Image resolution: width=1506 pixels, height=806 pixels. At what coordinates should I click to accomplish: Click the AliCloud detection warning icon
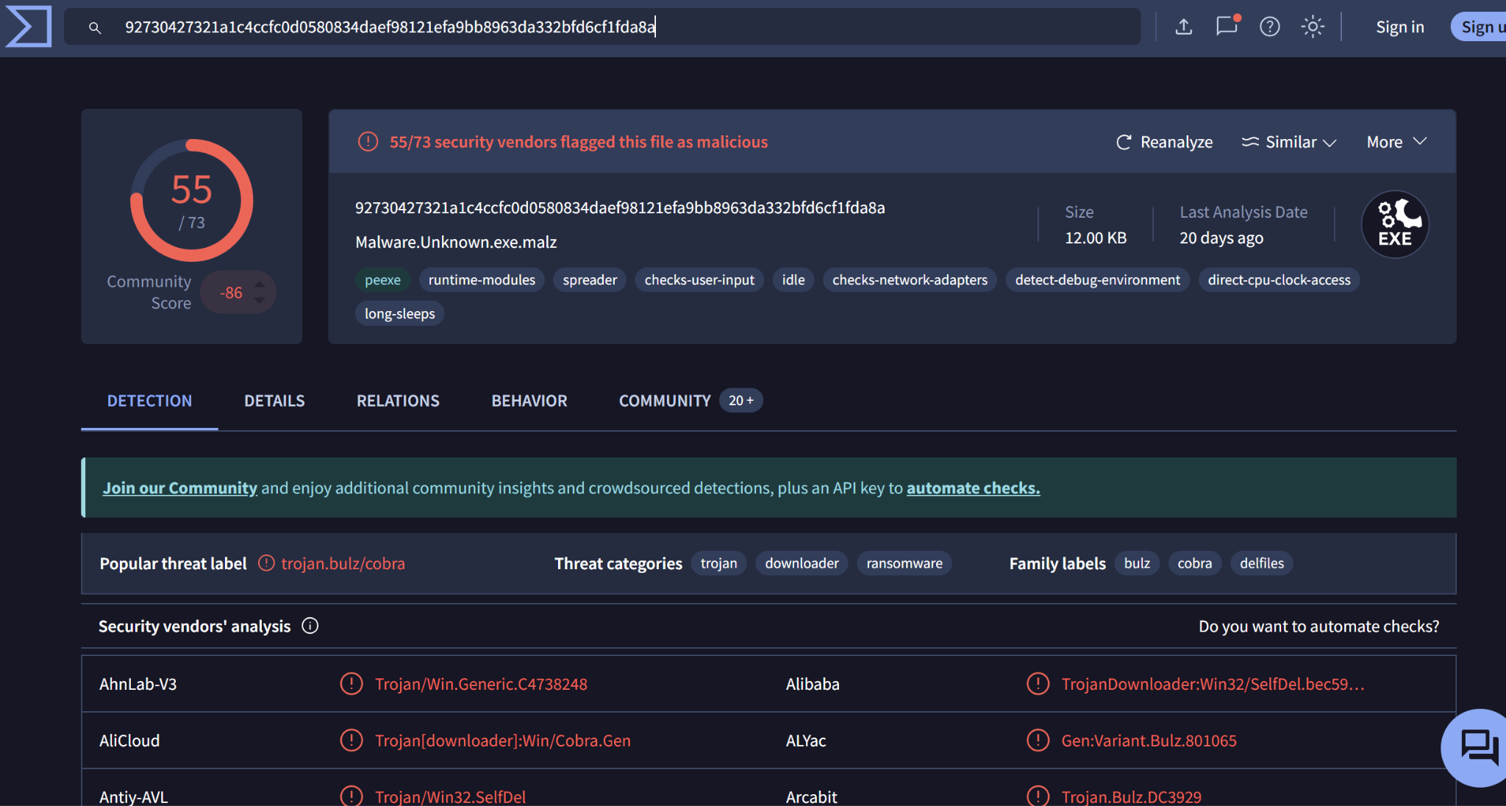[x=351, y=741]
